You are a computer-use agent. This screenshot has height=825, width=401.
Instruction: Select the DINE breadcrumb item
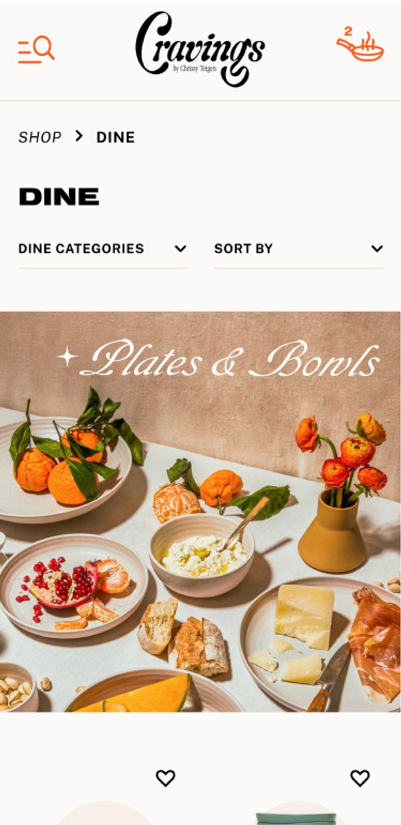coord(116,137)
